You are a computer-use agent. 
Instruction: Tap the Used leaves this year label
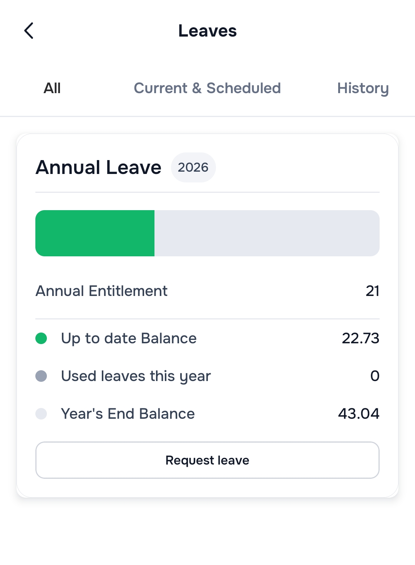[136, 376]
